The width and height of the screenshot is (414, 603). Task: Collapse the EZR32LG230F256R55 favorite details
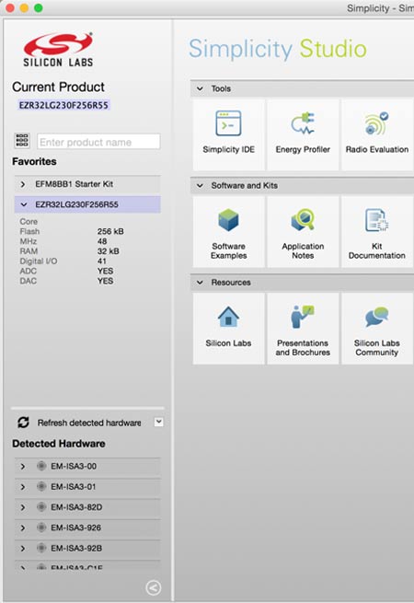point(23,204)
